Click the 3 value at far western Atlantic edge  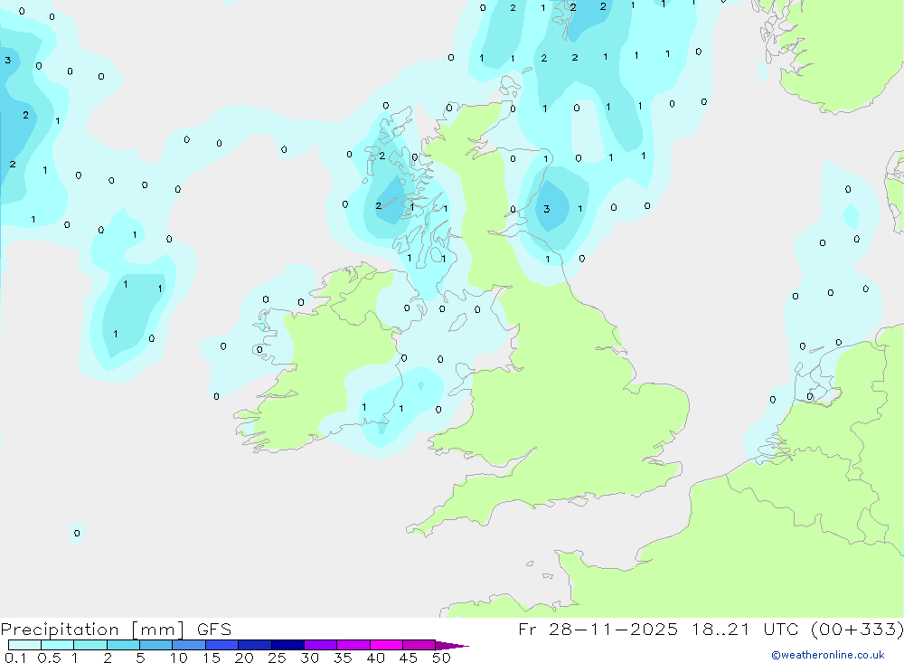(x=8, y=60)
